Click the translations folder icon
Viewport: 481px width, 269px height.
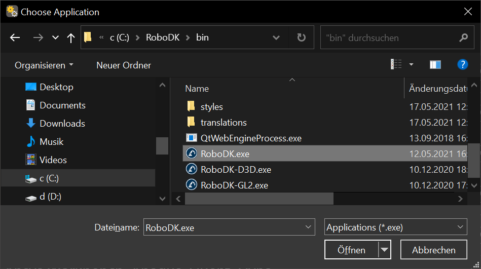[191, 122]
